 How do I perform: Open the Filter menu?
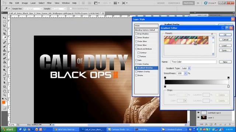[x=49, y=3]
